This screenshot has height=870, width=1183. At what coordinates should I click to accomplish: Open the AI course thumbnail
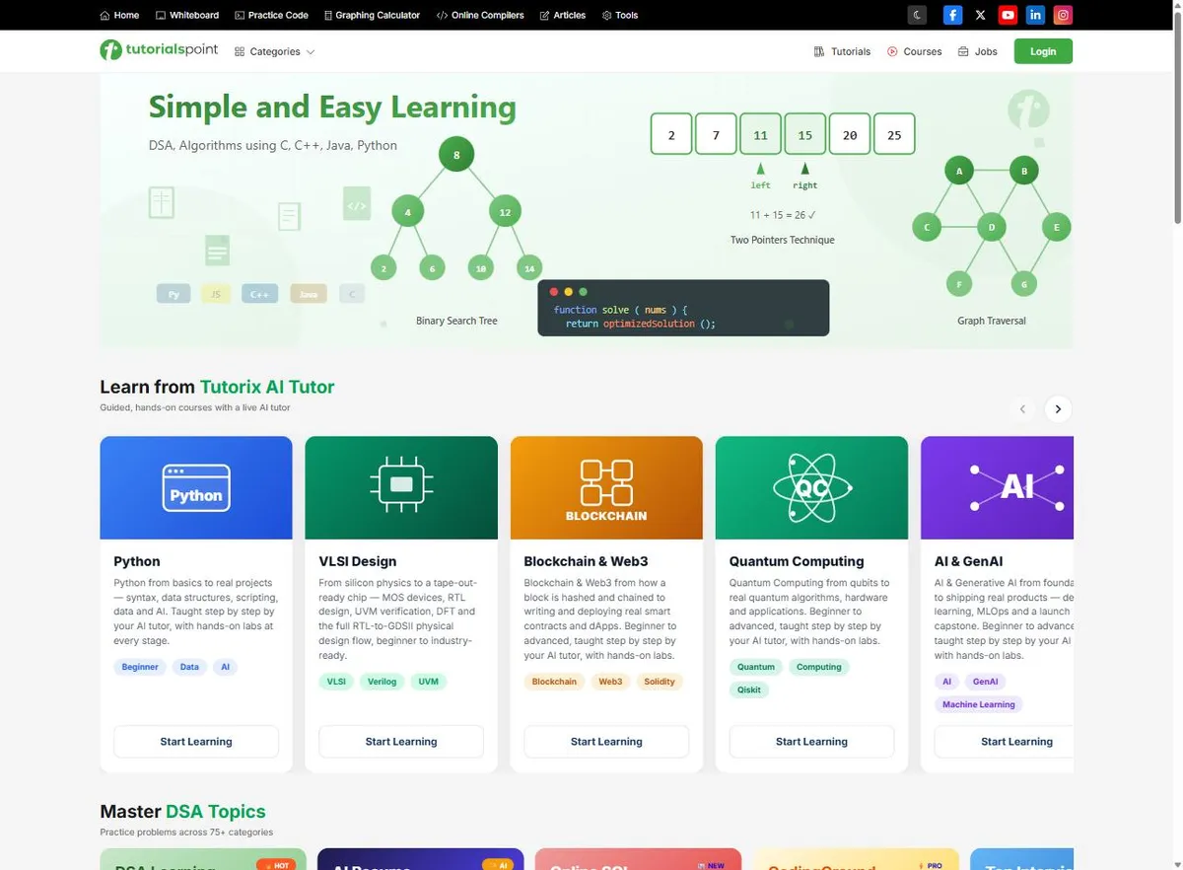click(x=997, y=488)
